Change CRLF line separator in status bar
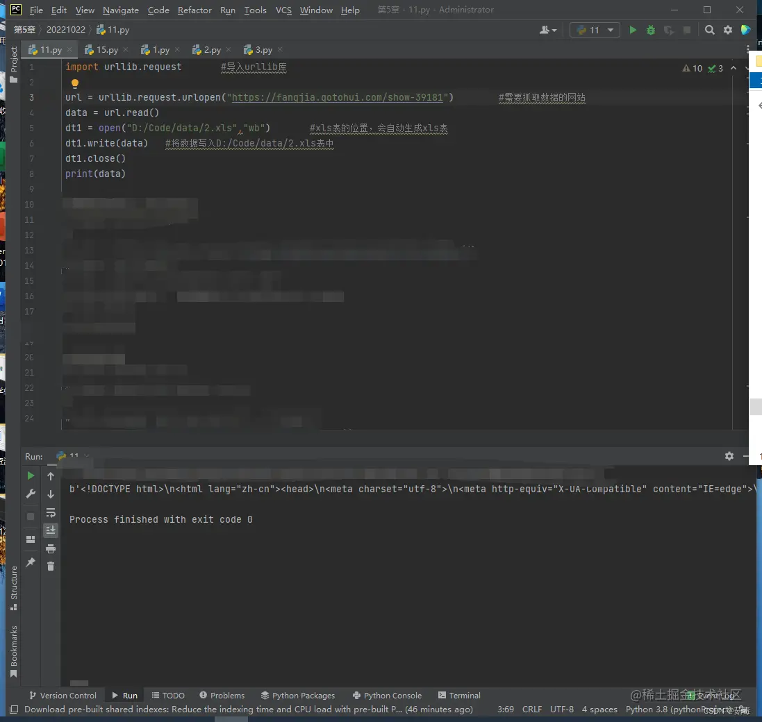Viewport: 762px width, 722px height. click(531, 710)
